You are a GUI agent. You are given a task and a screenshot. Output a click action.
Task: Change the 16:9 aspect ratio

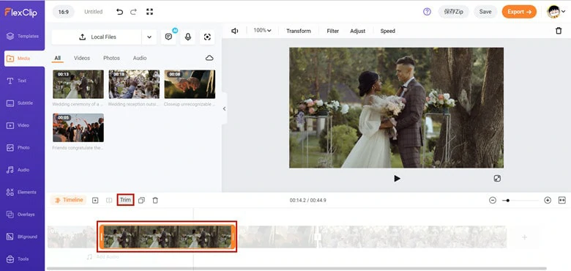click(x=64, y=12)
